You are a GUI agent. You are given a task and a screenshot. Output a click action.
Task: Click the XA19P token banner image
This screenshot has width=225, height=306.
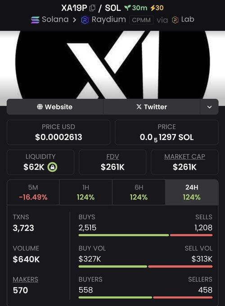click(112, 65)
